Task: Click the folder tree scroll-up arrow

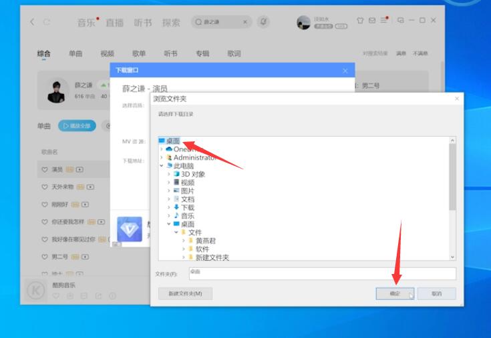Action: coord(452,140)
